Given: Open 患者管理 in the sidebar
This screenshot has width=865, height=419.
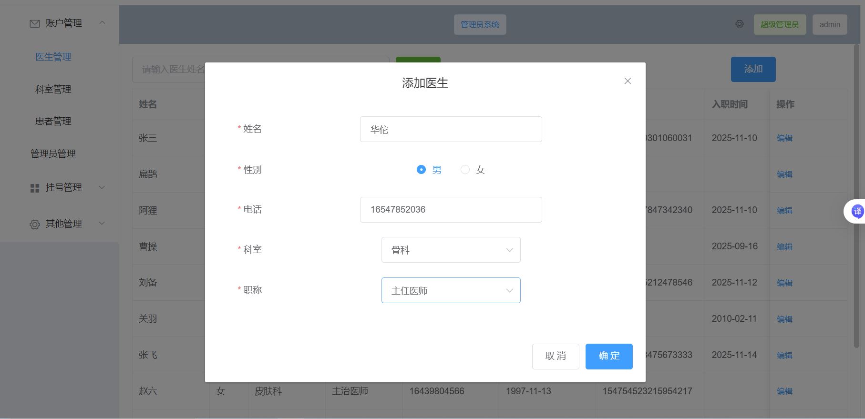Looking at the screenshot, I should click(x=53, y=121).
